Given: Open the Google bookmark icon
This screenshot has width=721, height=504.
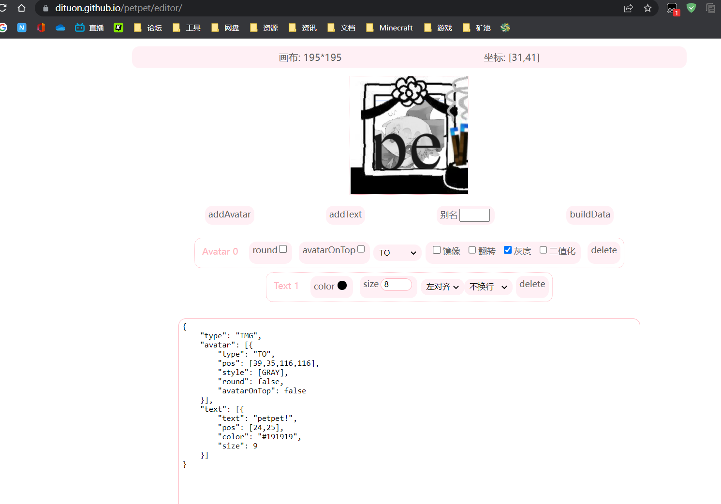Looking at the screenshot, I should (x=3, y=28).
